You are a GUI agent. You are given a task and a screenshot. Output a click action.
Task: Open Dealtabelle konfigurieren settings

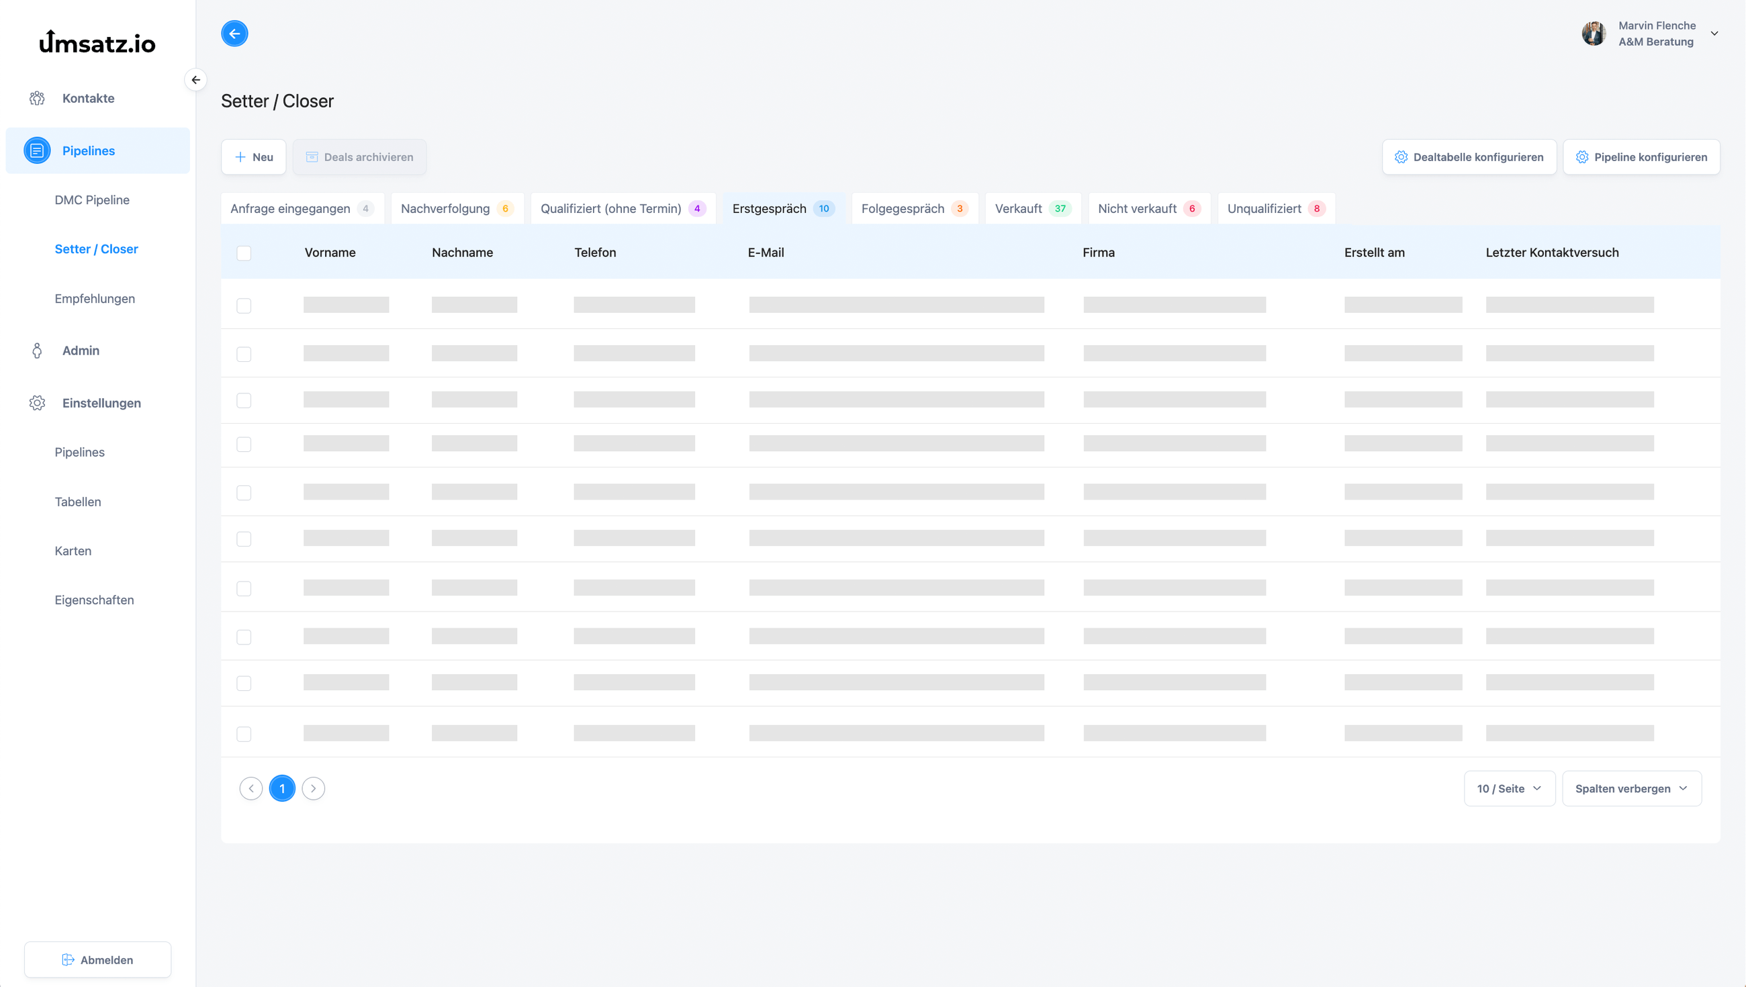tap(1469, 157)
